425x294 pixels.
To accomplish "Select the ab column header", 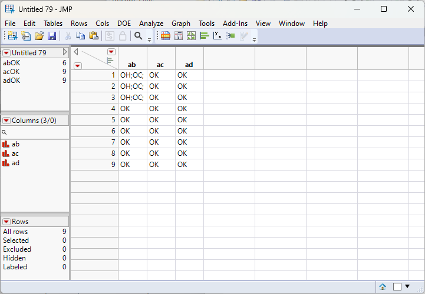I will tap(133, 59).
